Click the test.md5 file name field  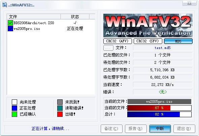tap(163, 48)
